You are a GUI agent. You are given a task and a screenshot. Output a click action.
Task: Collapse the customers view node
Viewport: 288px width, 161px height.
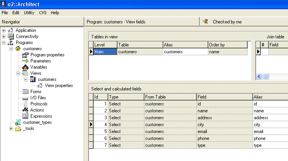pos(25,79)
